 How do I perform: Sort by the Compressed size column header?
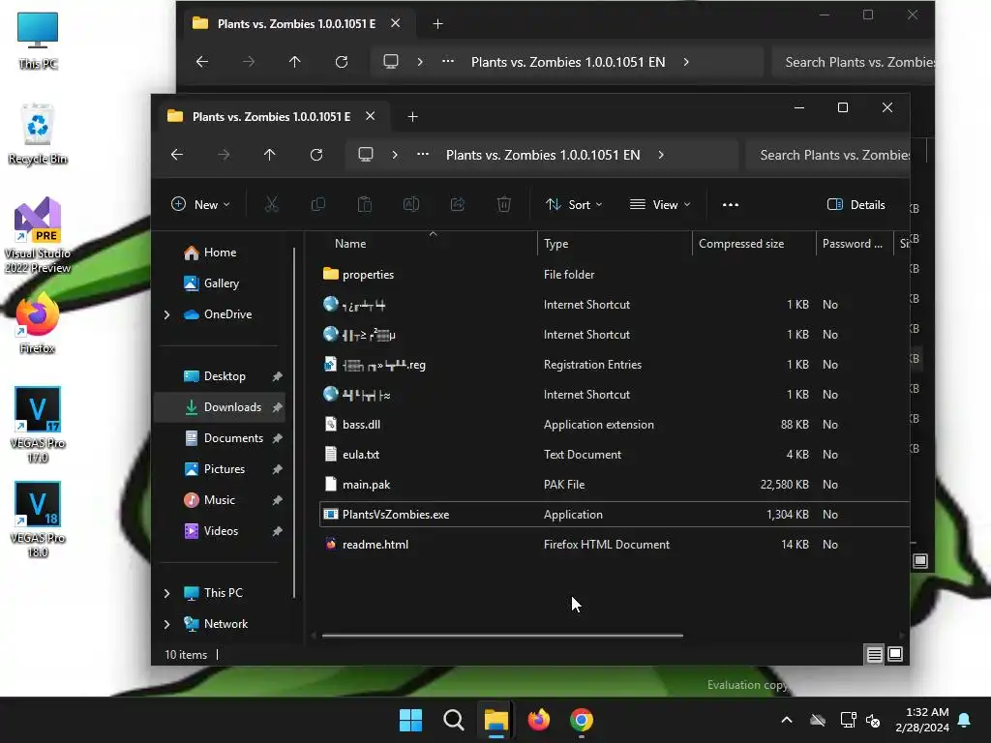click(754, 244)
